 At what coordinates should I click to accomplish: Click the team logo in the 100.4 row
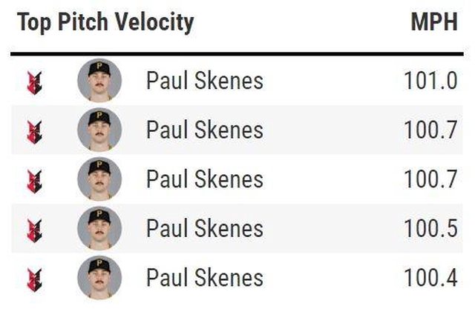(x=34, y=280)
